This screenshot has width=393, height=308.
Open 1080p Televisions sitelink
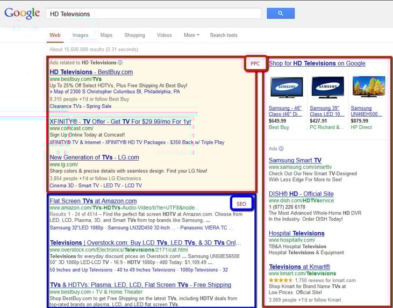(x=199, y=270)
